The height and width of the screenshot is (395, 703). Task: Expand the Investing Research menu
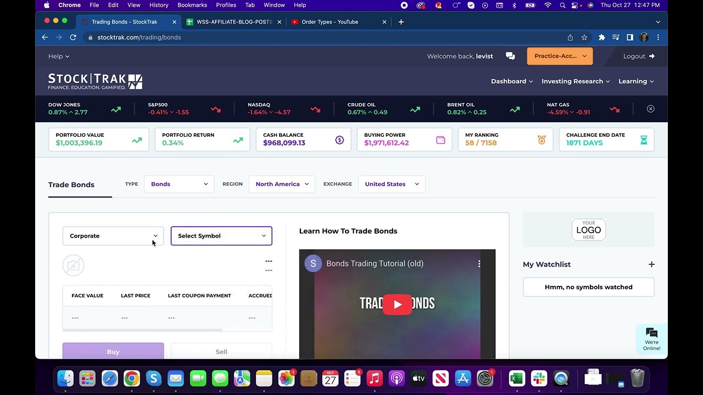coord(576,81)
